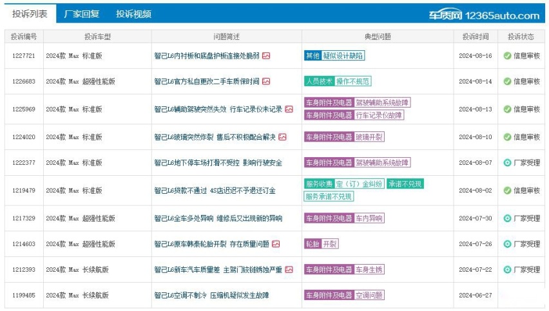Click gear status icon for complaint 1217329
Screen dimensions: 549x311
pyautogui.click(x=507, y=218)
